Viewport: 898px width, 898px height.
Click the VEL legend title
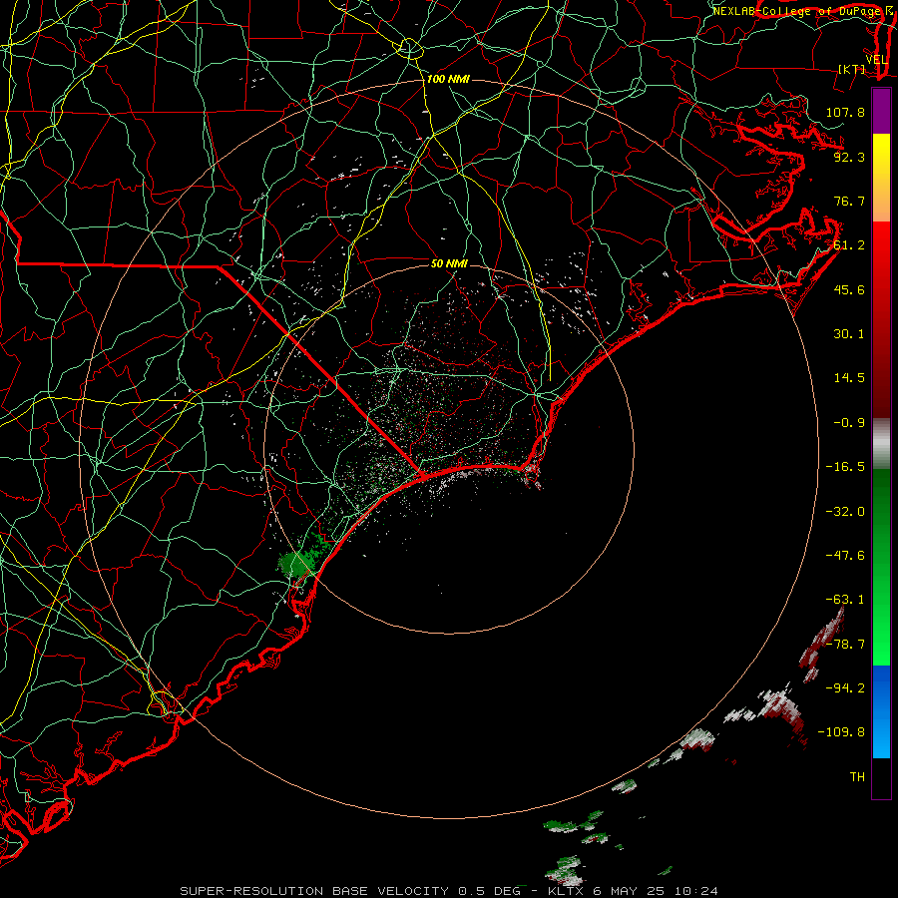click(876, 60)
